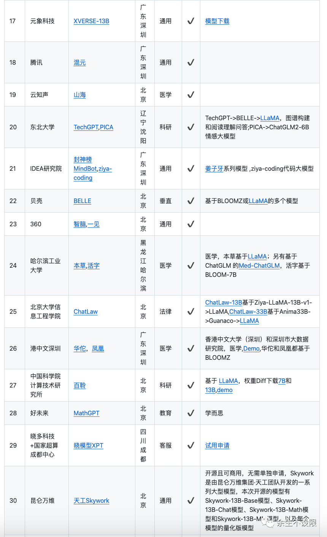The height and width of the screenshot is (537, 327).
Task: Open the 智脑 link
Action: 80,224
